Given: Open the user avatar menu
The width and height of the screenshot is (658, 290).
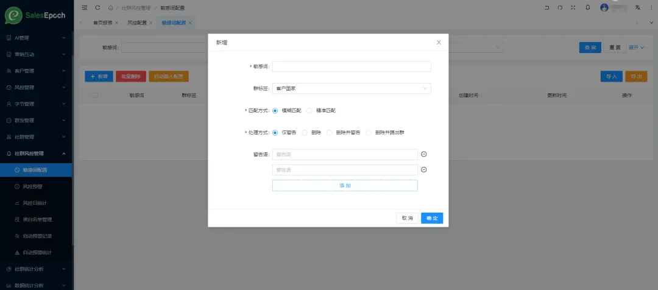Looking at the screenshot, I should pyautogui.click(x=604, y=7).
